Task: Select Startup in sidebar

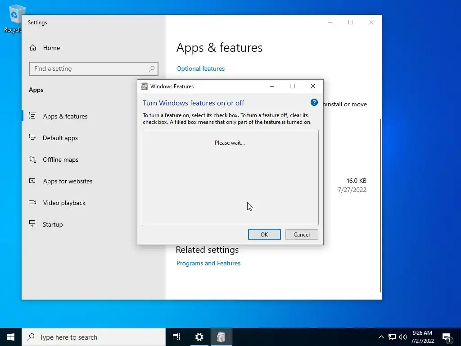Action: click(53, 224)
